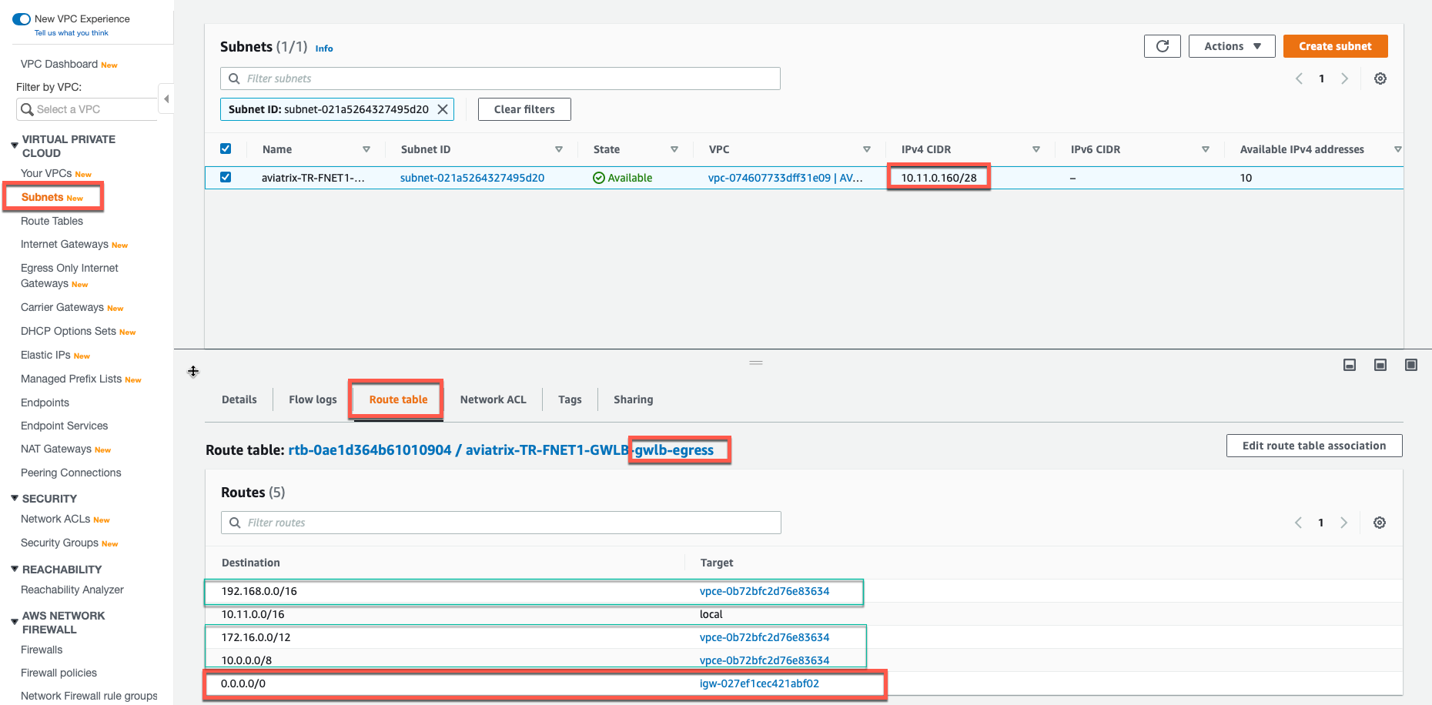1432x705 pixels.
Task: Collapse the Virtual Private Cloud section
Action: (x=15, y=145)
